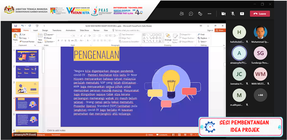Open the Slide Show ribbon tab
This screenshot has height=140, width=287.
pos(85,30)
